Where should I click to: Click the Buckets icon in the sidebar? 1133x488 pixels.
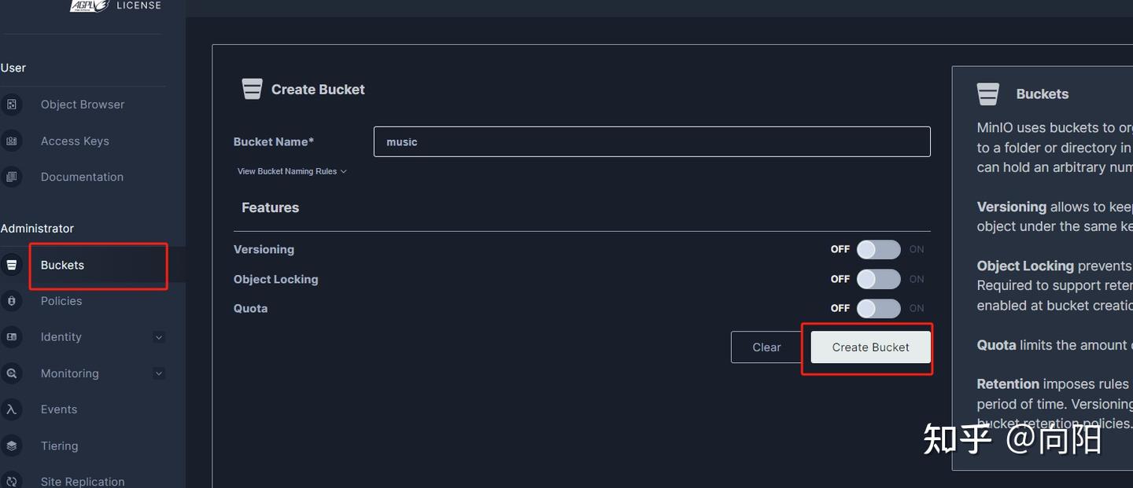coord(11,266)
